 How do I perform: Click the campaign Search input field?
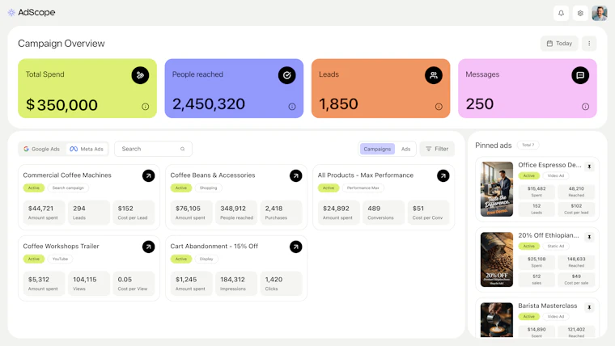[154, 149]
